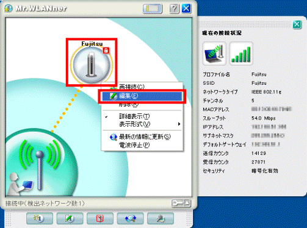The image size is (307, 228).
Task: Click the ネットワークタイプ label
Action: (220, 92)
